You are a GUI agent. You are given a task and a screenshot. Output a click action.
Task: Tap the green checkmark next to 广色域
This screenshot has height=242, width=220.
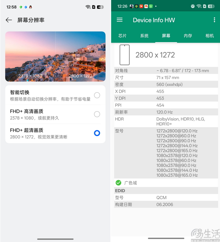[118, 183]
